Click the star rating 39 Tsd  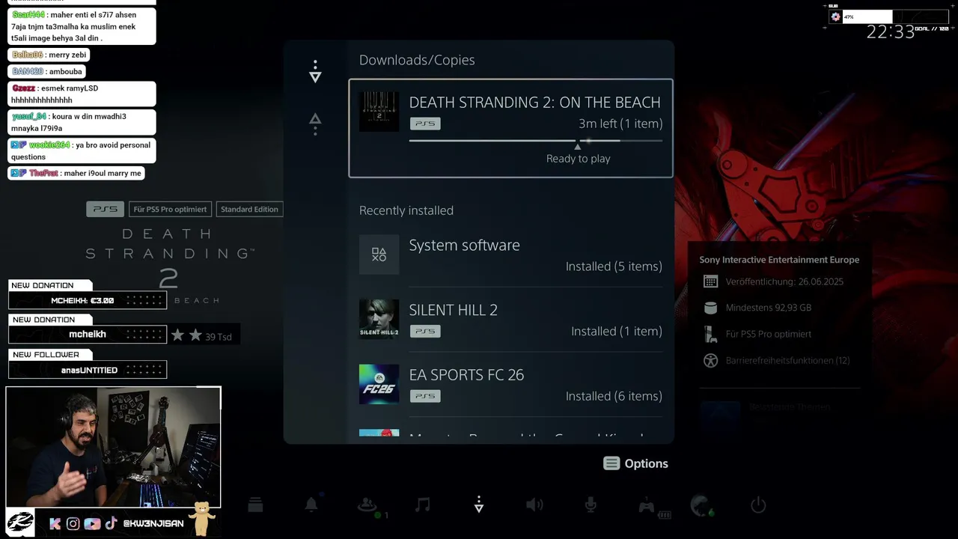point(201,335)
